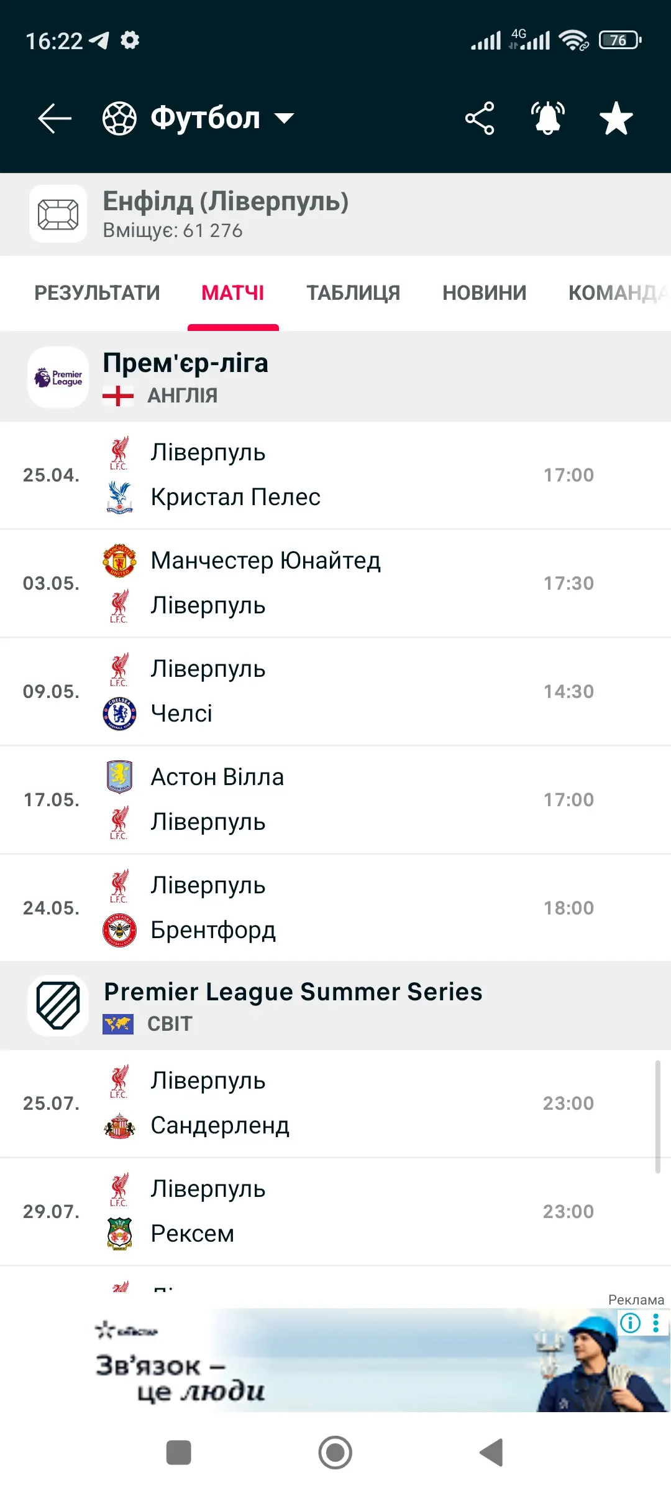Tap the share icon
The width and height of the screenshot is (671, 1493).
click(480, 118)
